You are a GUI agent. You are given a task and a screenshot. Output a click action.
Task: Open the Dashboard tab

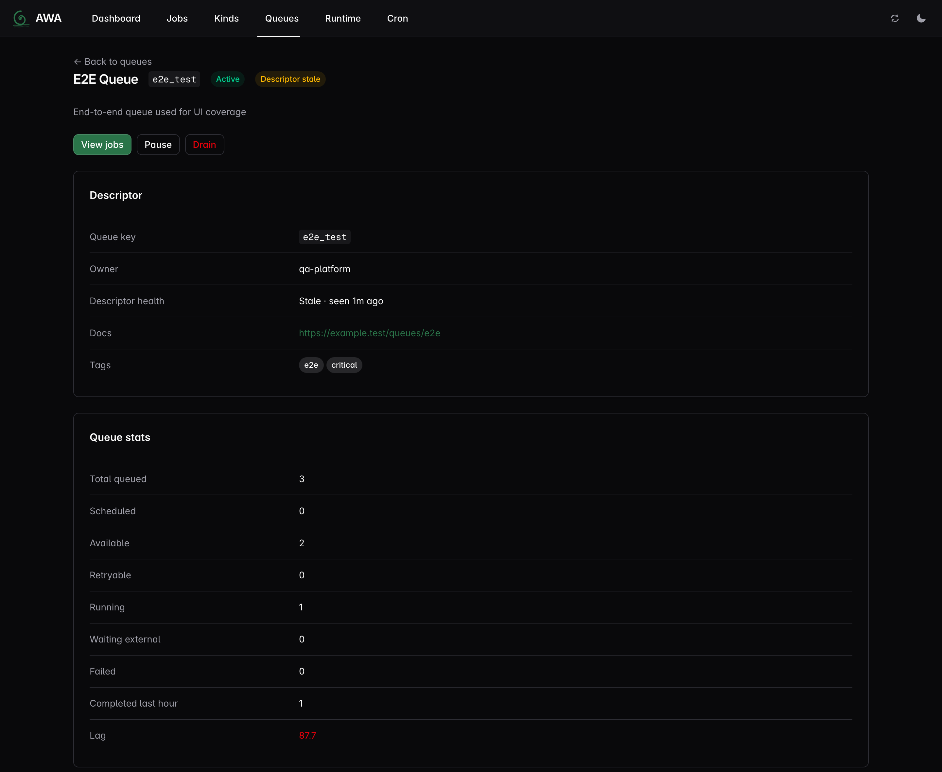point(116,18)
